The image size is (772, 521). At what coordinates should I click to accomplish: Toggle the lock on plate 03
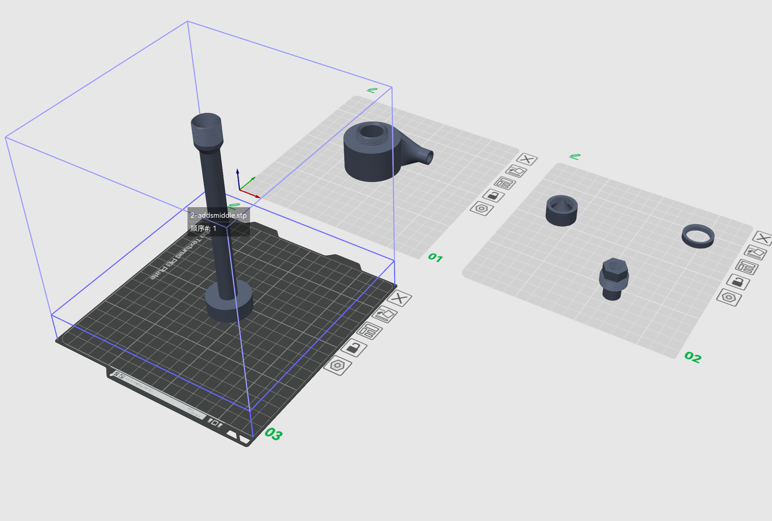coord(354,348)
